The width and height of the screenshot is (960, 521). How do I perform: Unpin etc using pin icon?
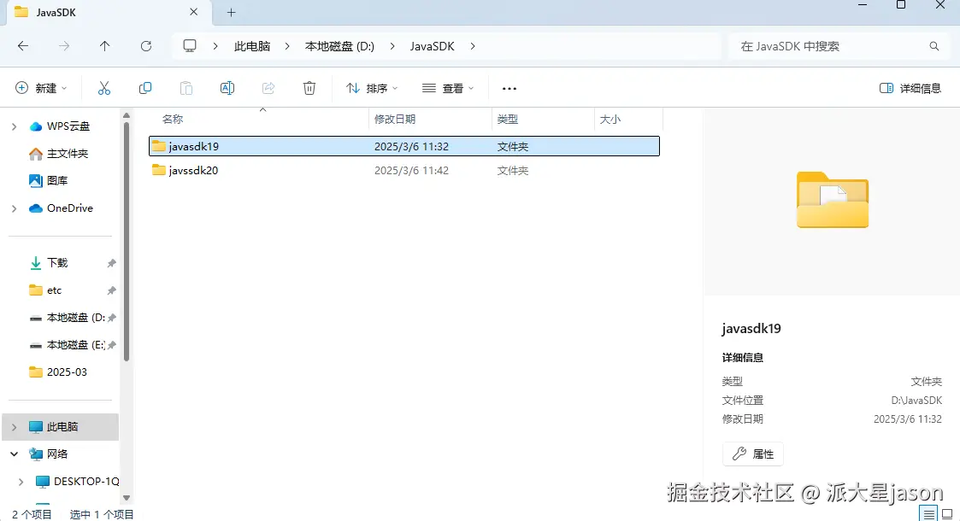tap(111, 290)
